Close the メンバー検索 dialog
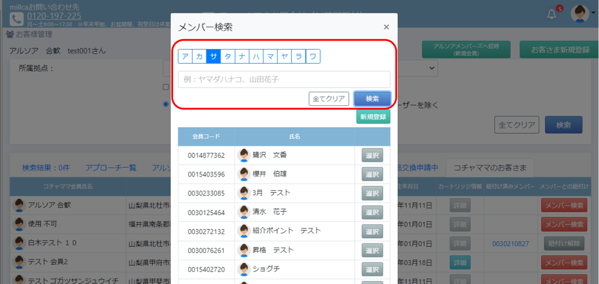 tap(386, 27)
